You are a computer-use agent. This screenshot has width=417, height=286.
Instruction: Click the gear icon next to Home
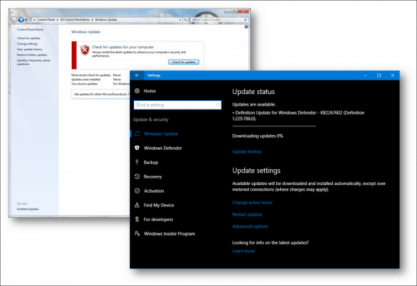click(x=137, y=91)
